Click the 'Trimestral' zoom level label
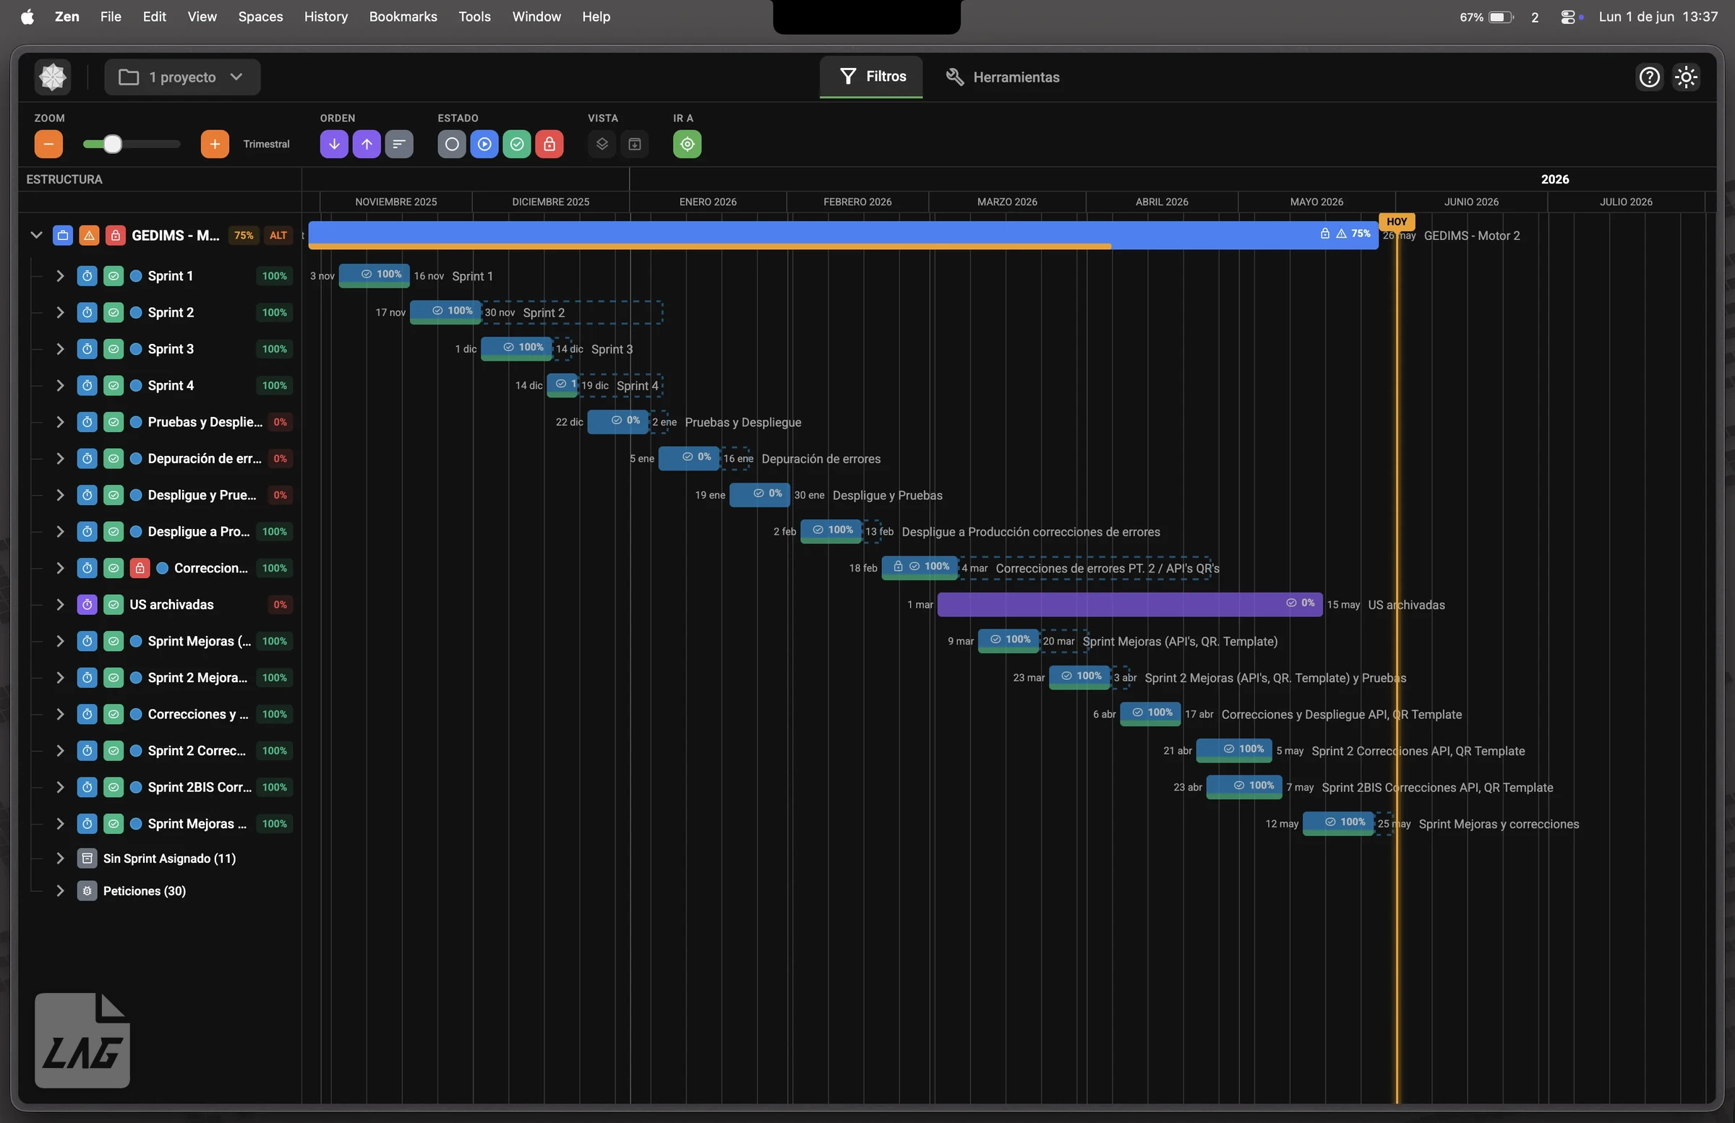Screen dimensions: 1735x1123 point(266,145)
